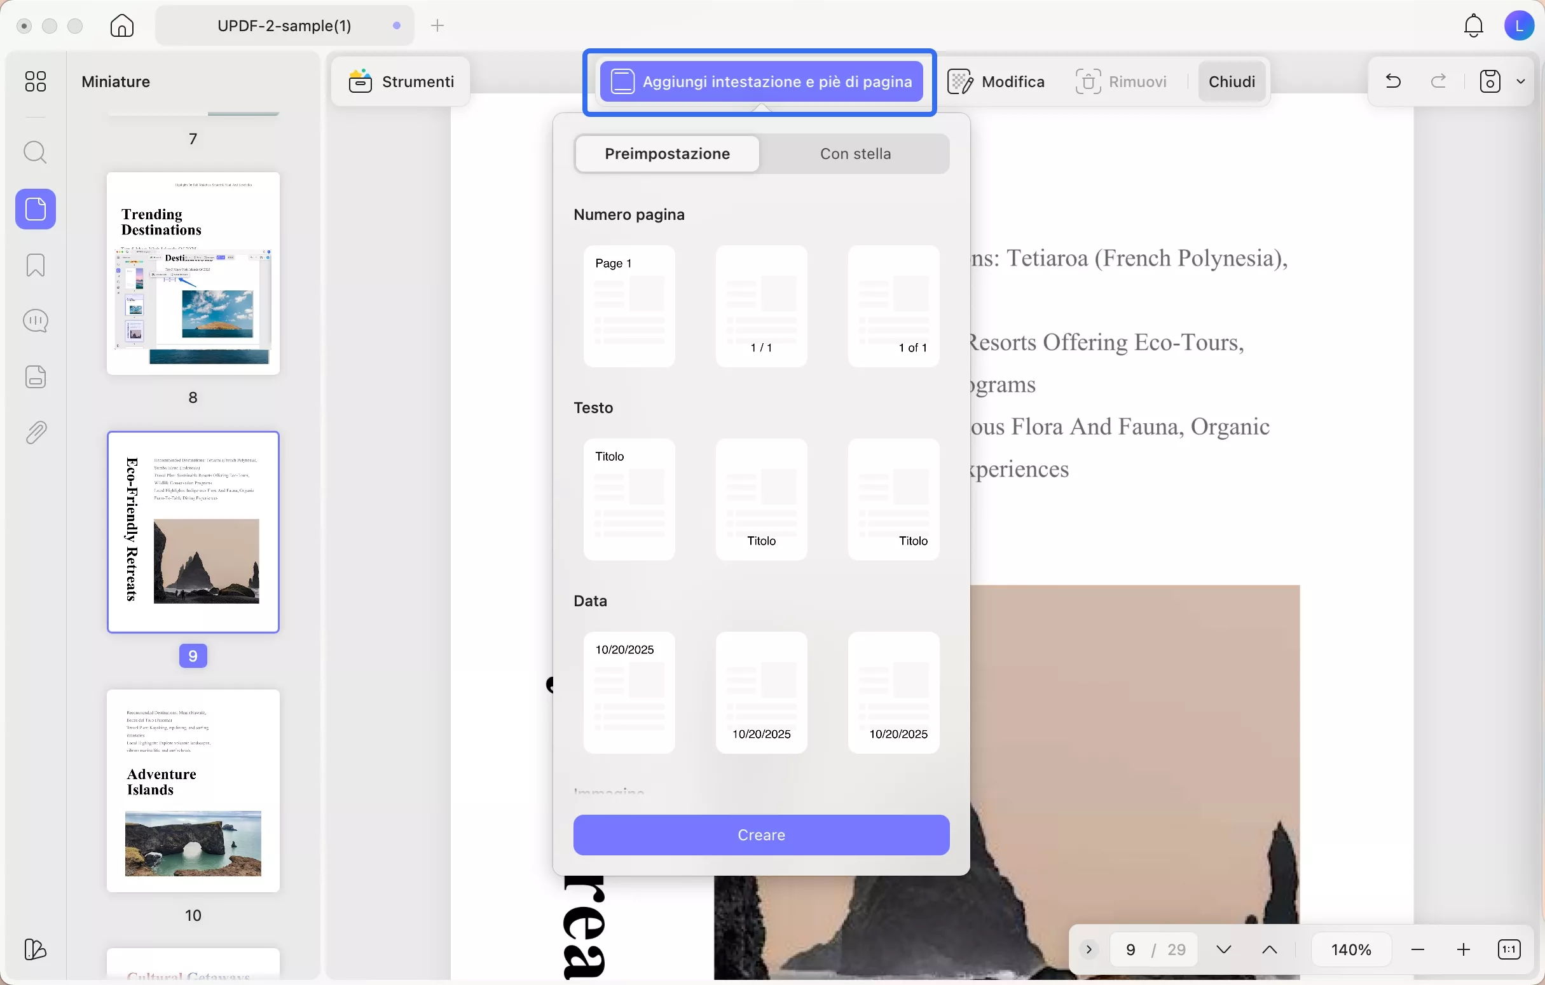Open the search panel in the sidebar
This screenshot has height=985, width=1545.
(36, 153)
